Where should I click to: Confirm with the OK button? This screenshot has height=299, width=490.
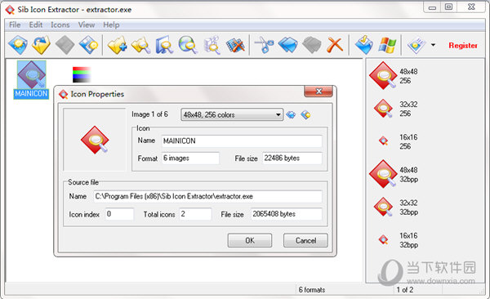point(250,240)
